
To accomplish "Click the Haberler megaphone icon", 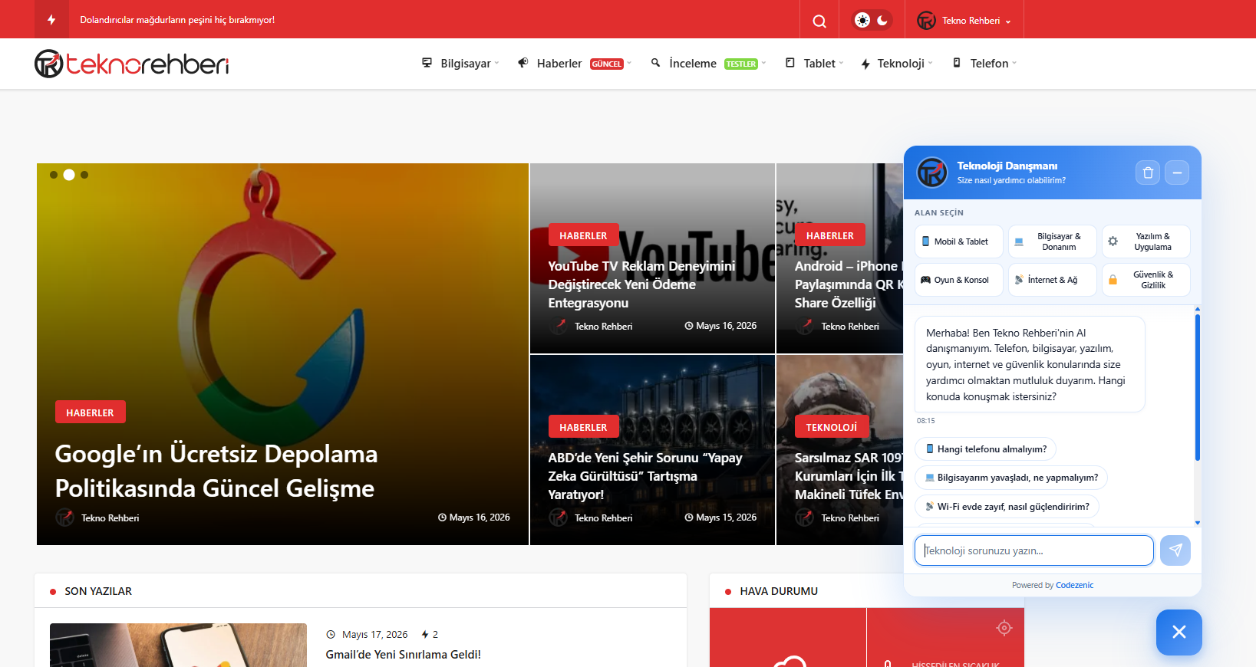I will [x=523, y=63].
